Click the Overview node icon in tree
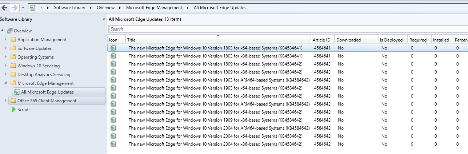Screen dimensions: 468x154 10,31
